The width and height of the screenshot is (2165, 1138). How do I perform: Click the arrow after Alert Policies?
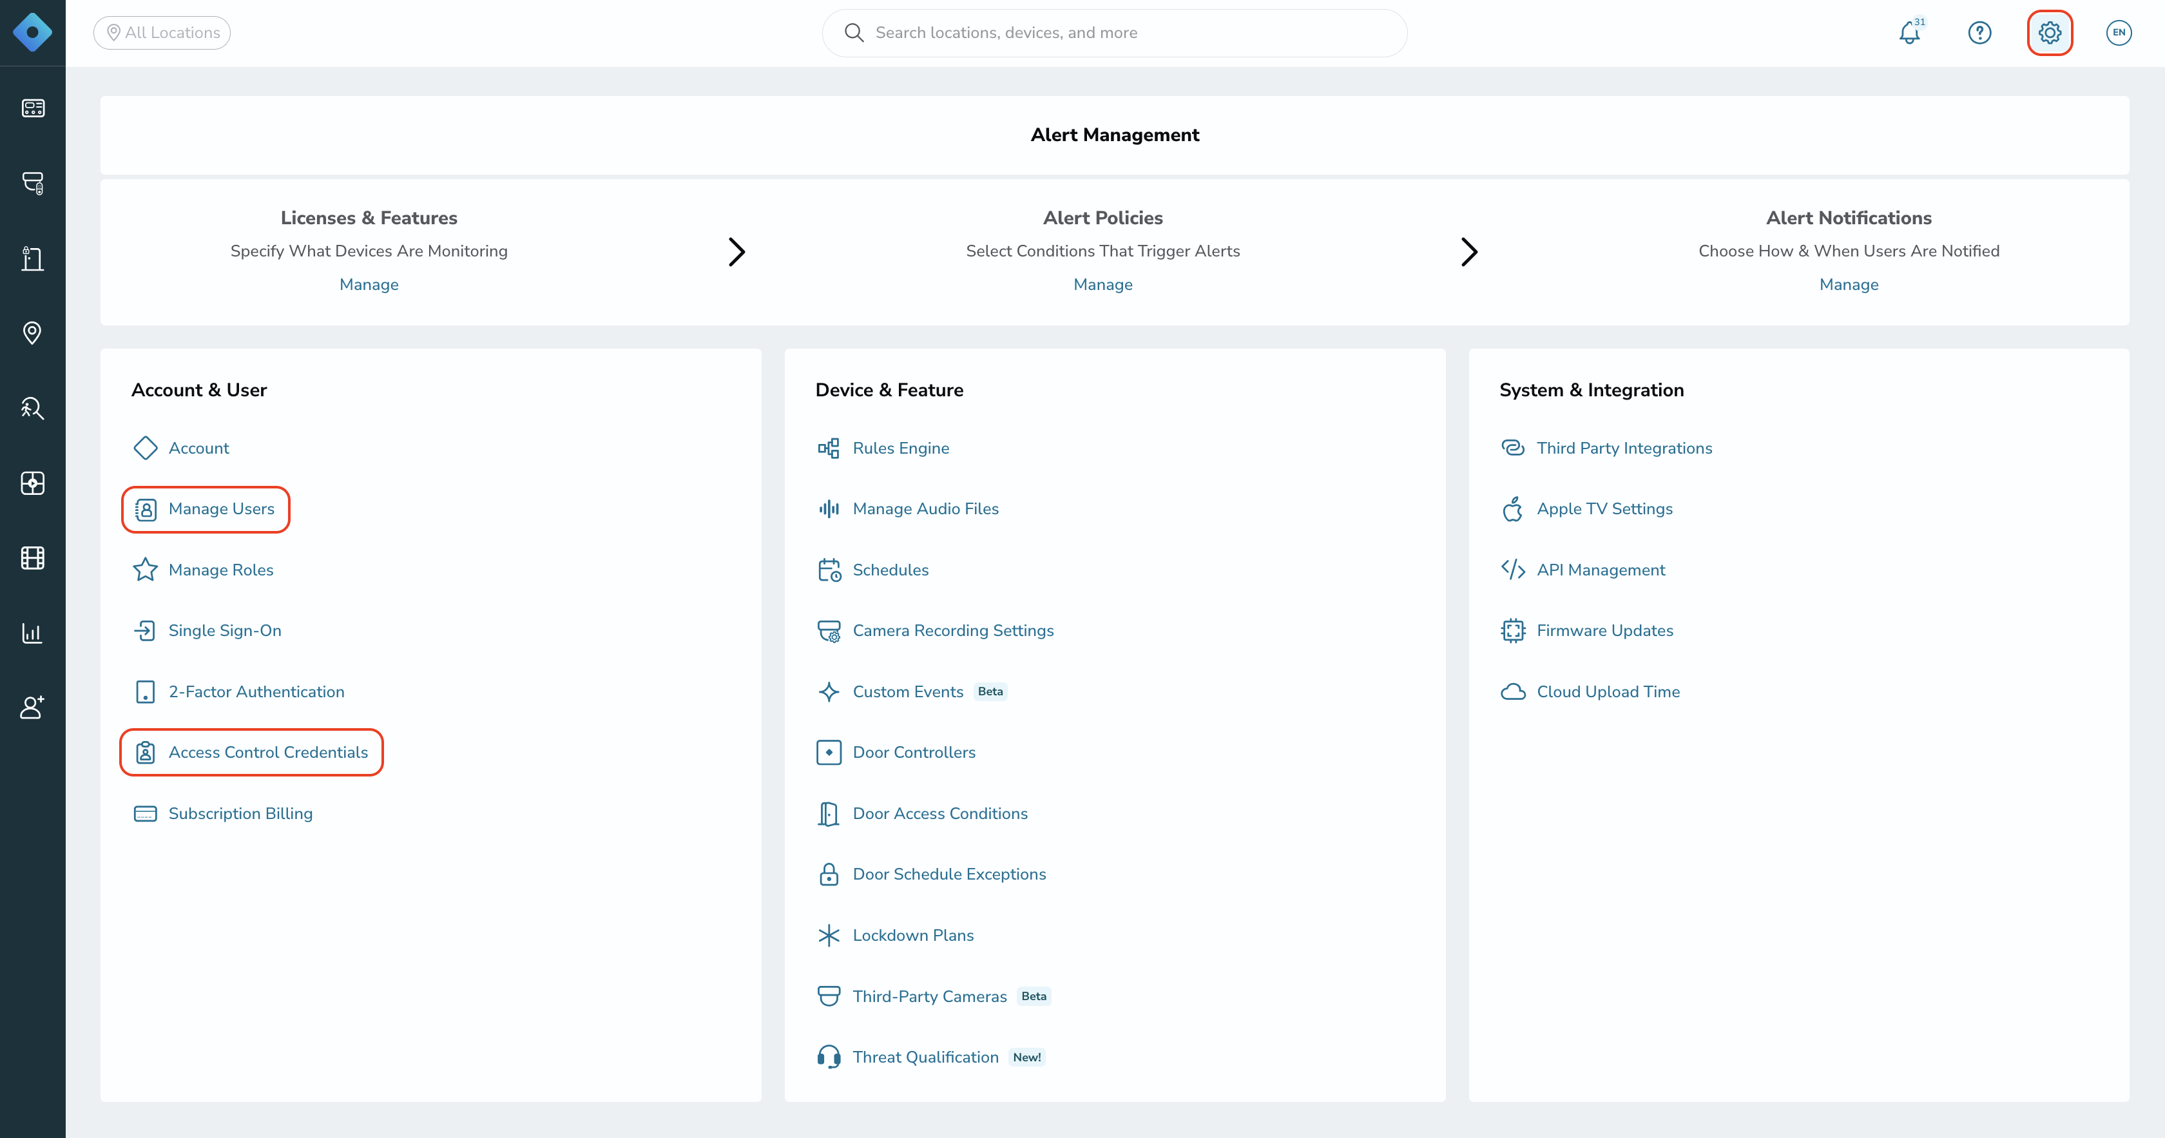pos(1468,251)
